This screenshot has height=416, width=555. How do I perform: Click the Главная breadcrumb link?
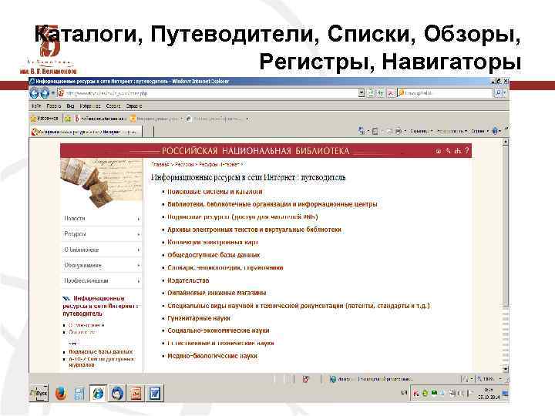159,165
